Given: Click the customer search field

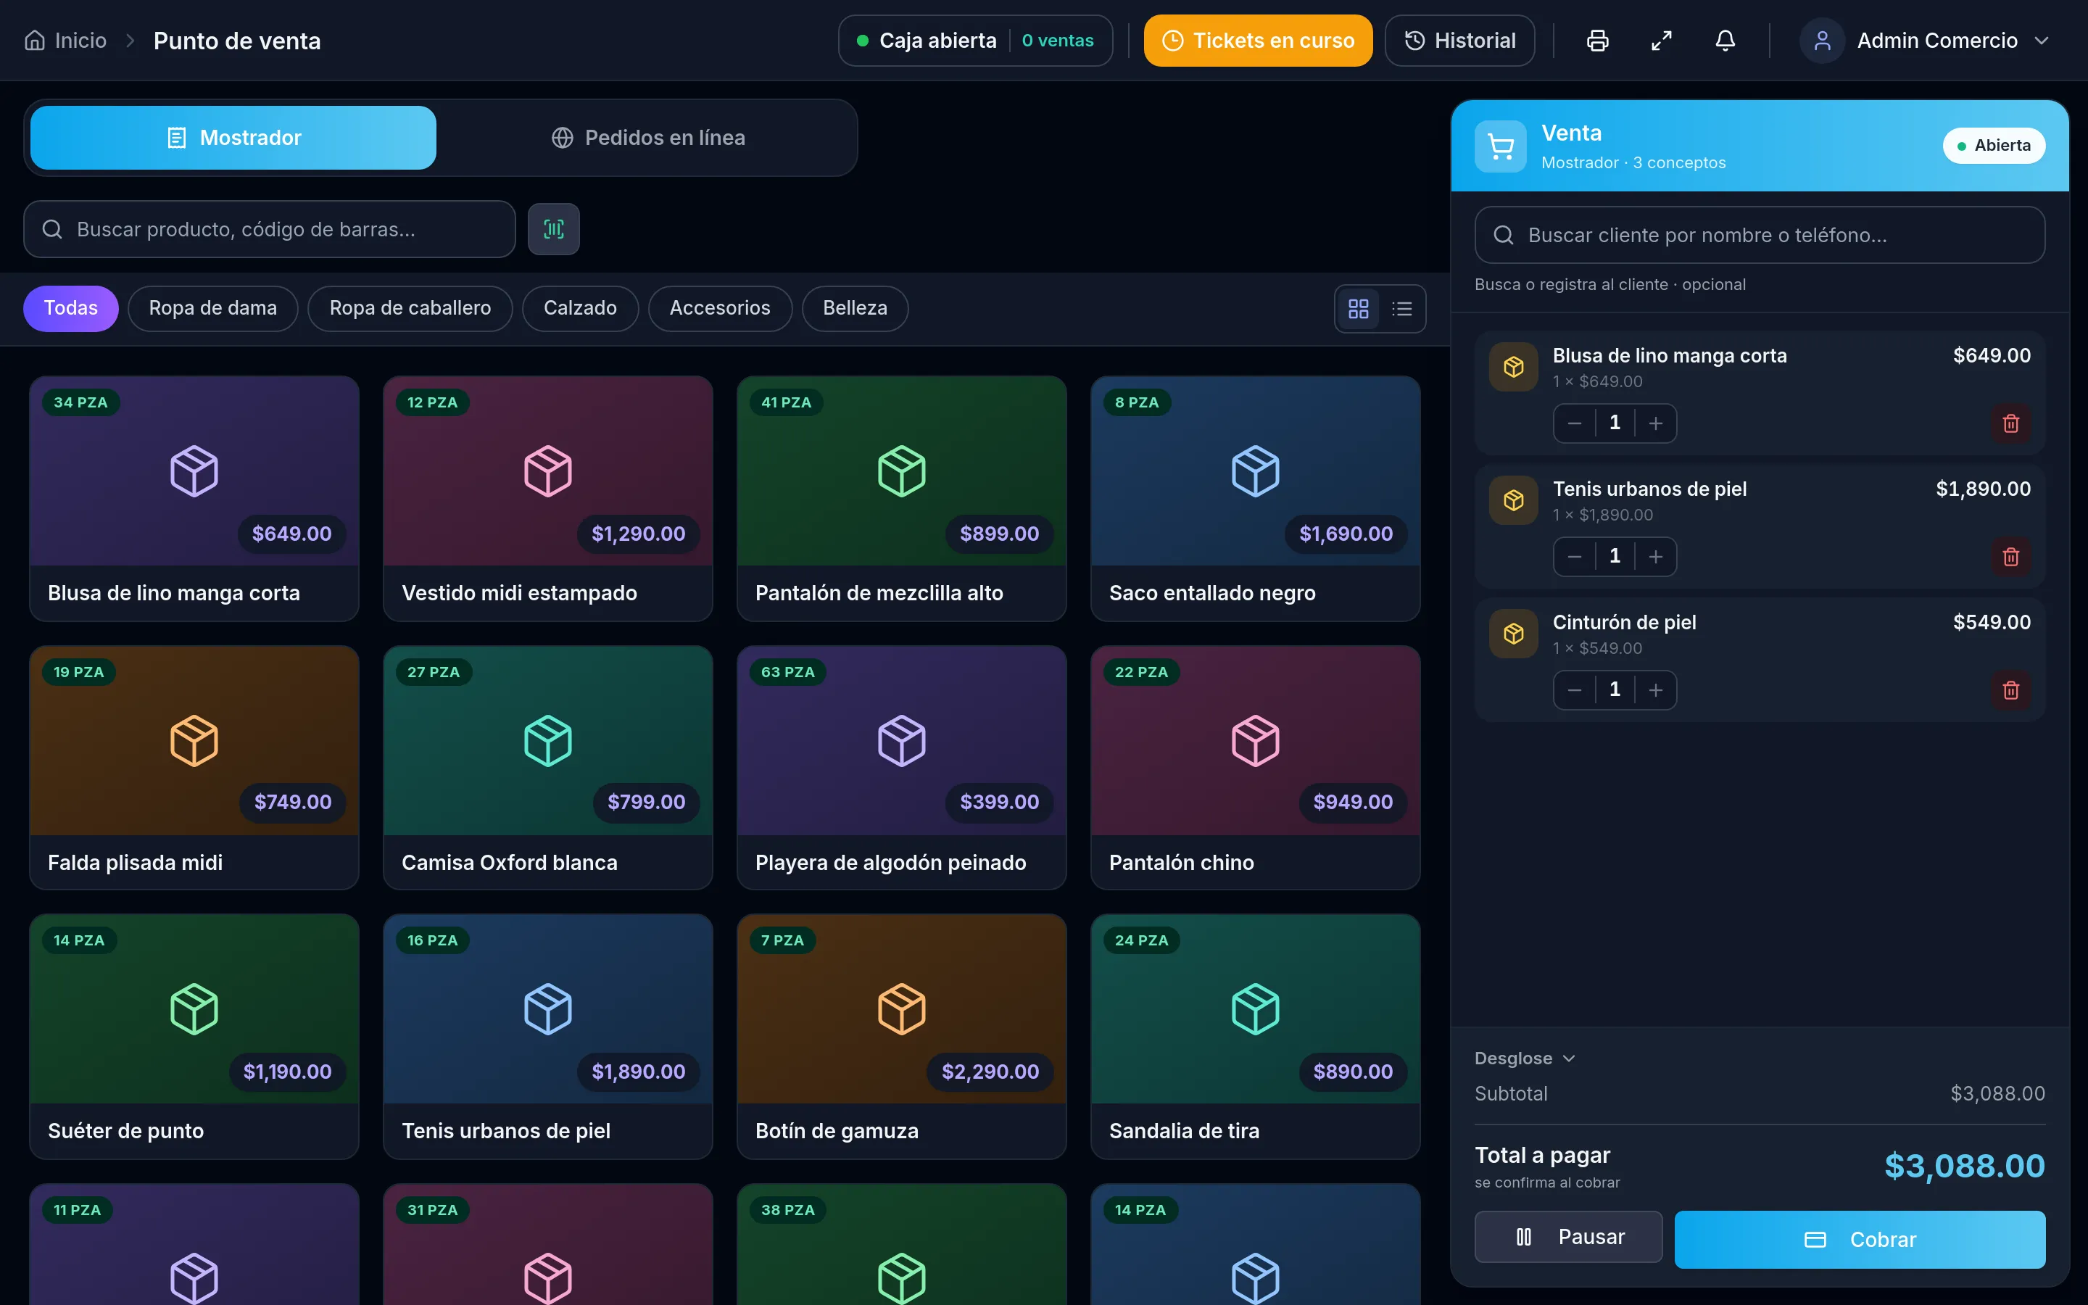Looking at the screenshot, I should [x=1760, y=235].
